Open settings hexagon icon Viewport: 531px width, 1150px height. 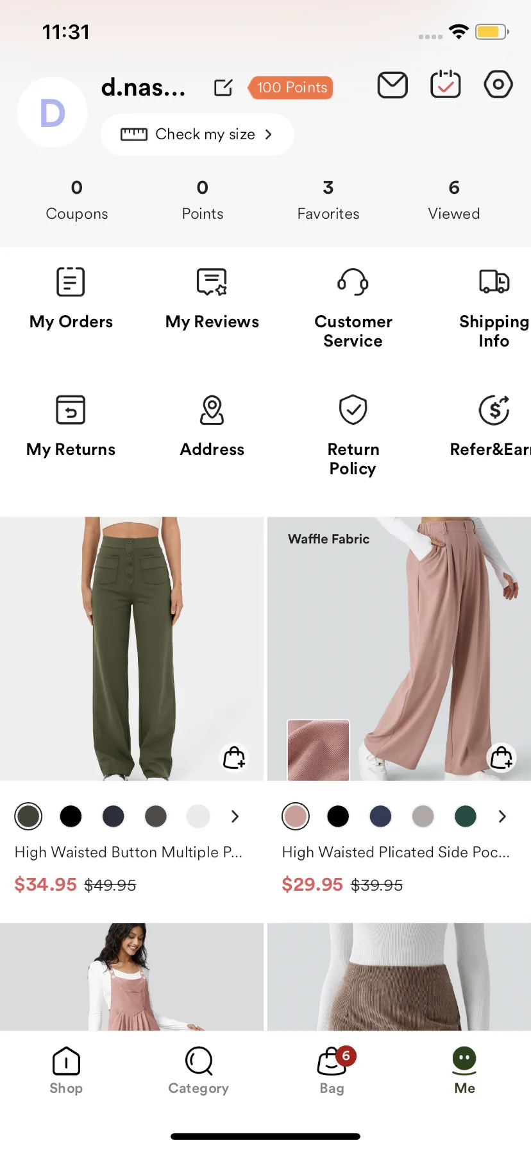point(498,85)
